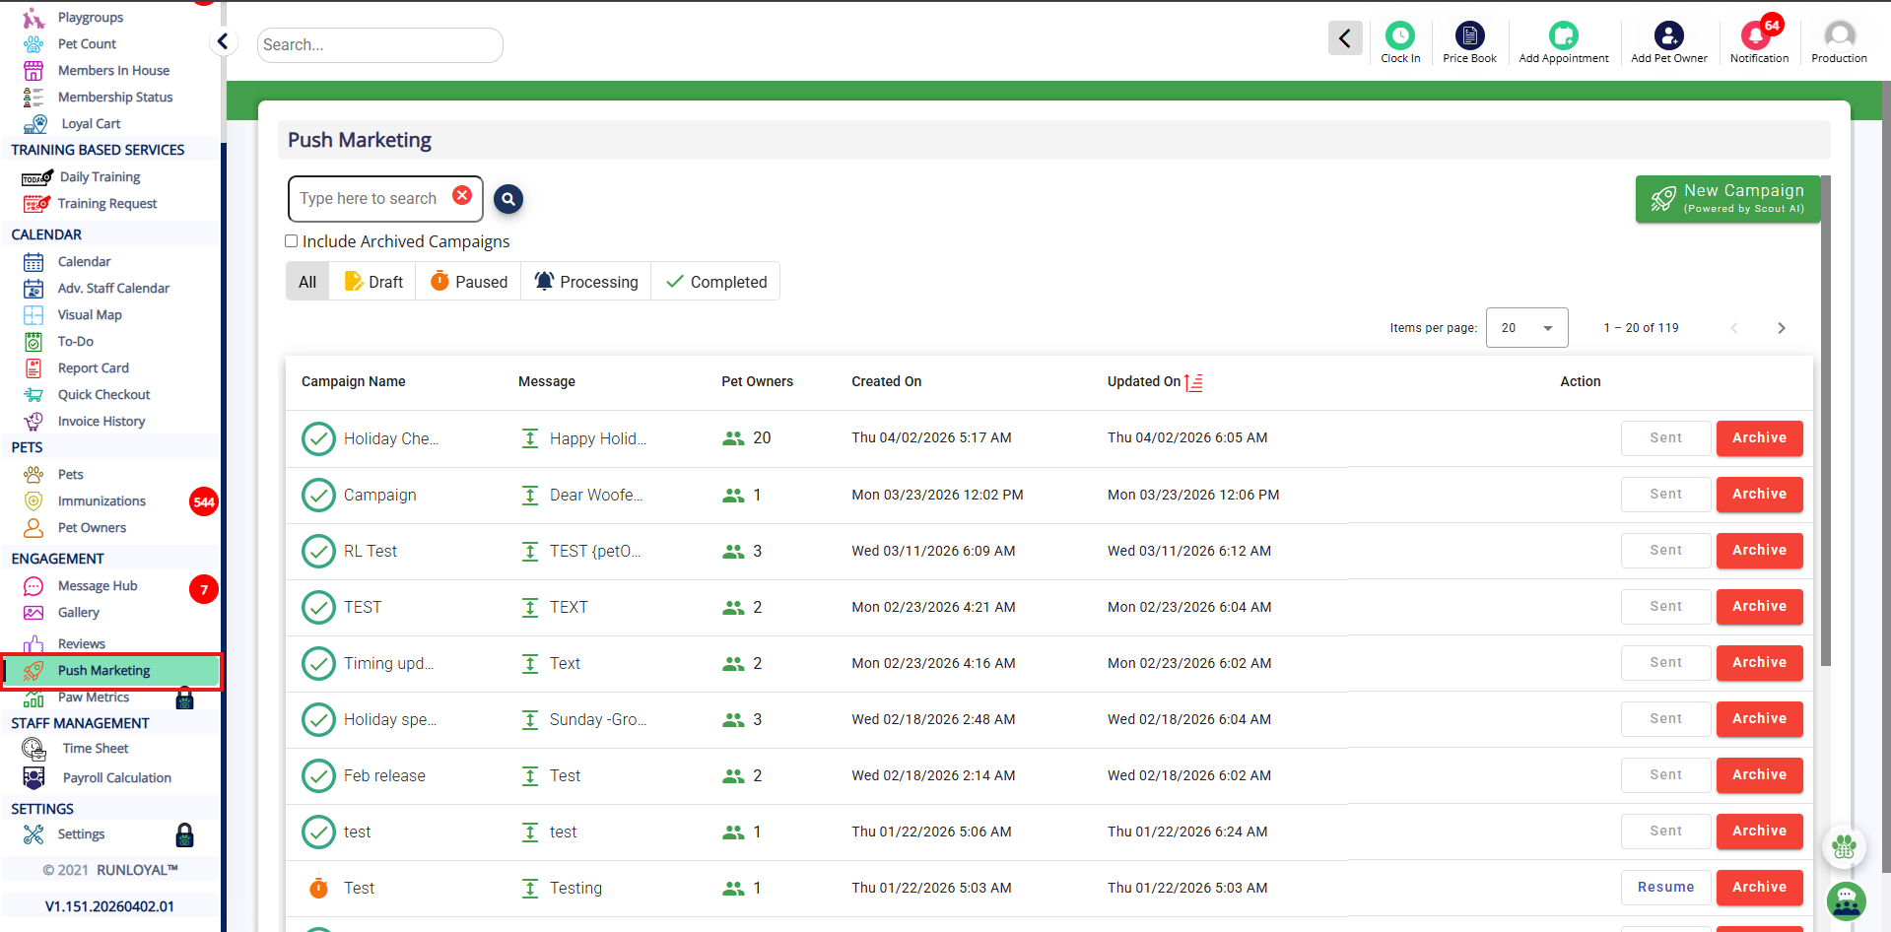Click the Dear Woofe... message text
Viewport: 1891px width, 932px height.
(596, 496)
